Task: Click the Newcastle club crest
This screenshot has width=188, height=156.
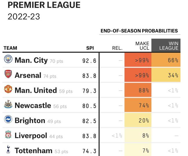Action: pyautogui.click(x=8, y=105)
